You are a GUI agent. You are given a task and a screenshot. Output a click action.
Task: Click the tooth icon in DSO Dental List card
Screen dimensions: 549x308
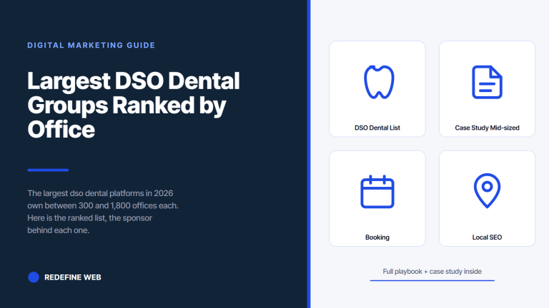379,82
